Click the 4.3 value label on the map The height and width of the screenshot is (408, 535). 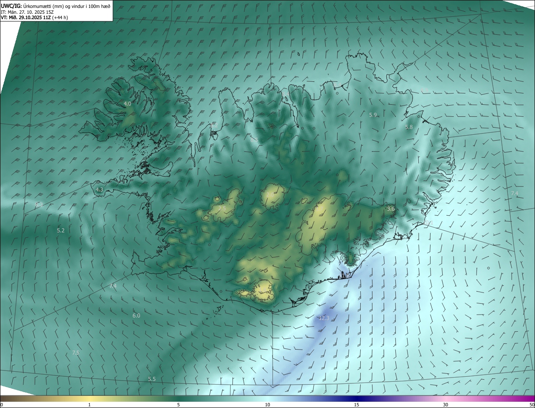[x=99, y=189]
